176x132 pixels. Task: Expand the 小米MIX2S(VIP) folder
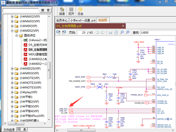pyautogui.click(x=12, y=69)
